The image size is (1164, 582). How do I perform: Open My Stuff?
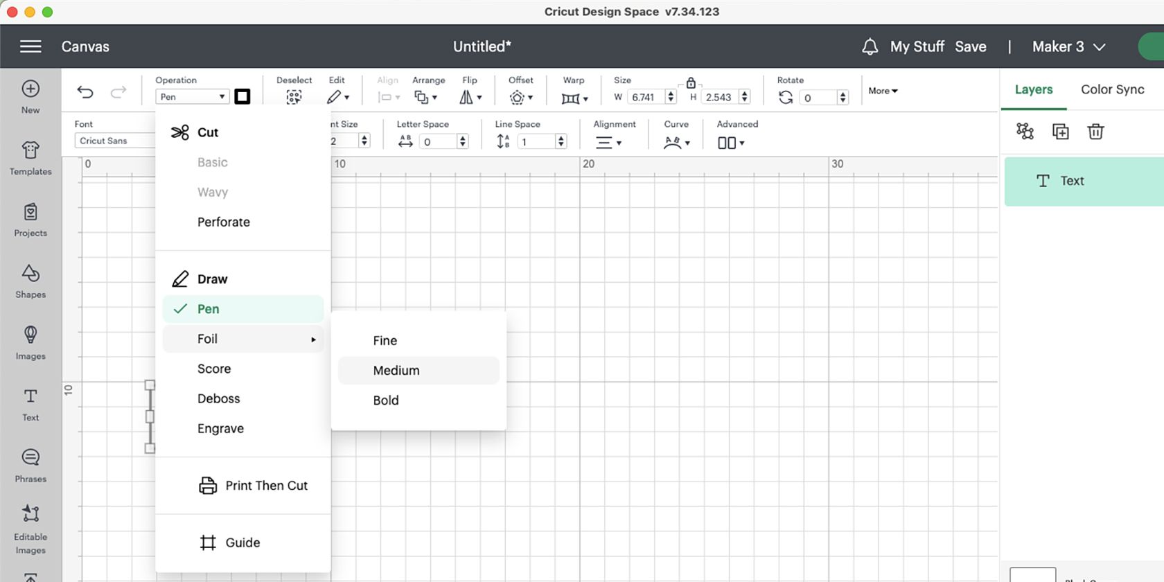[917, 46]
